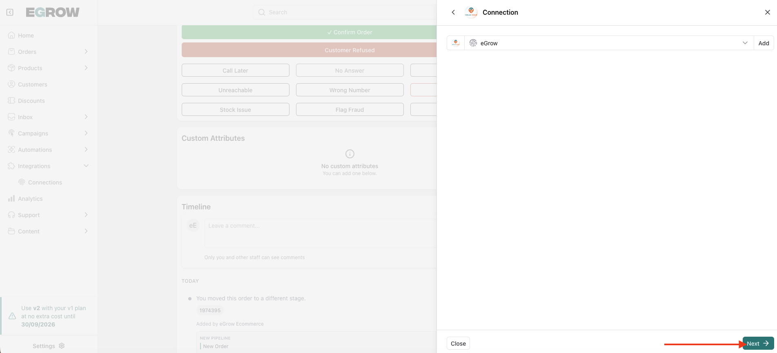The image size is (777, 353).
Task: Open Settings via the gear icon
Action: [x=62, y=346]
